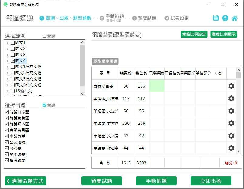The height and width of the screenshot is (189, 244).
Task: Click question table scroll-up arrow
Action: click(239, 70)
